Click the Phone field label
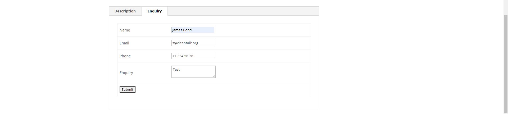Screen dimensions: 508x114 (x=125, y=56)
